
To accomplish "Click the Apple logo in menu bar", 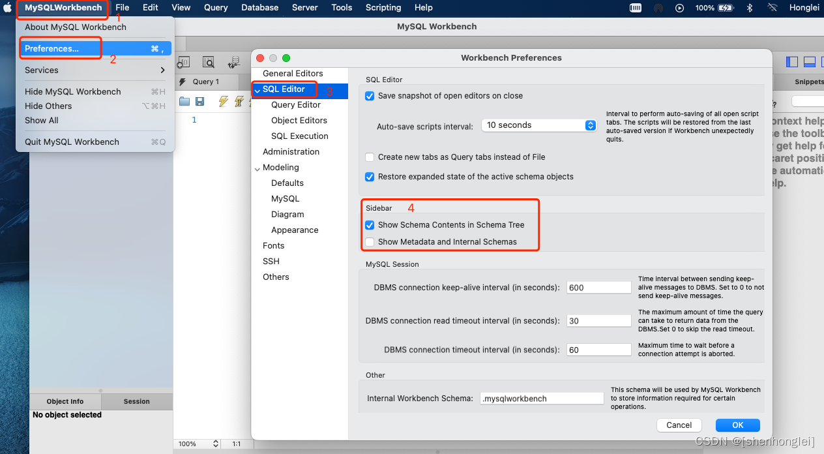I will (x=8, y=8).
